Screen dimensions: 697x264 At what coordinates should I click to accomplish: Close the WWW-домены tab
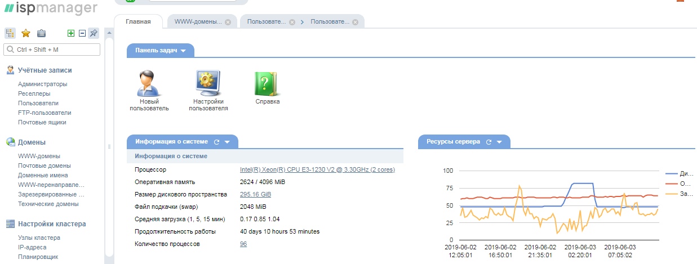228,23
